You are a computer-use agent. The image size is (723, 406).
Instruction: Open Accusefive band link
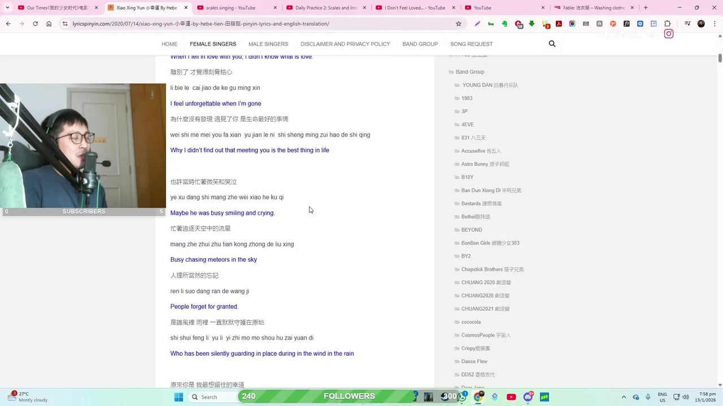(481, 151)
